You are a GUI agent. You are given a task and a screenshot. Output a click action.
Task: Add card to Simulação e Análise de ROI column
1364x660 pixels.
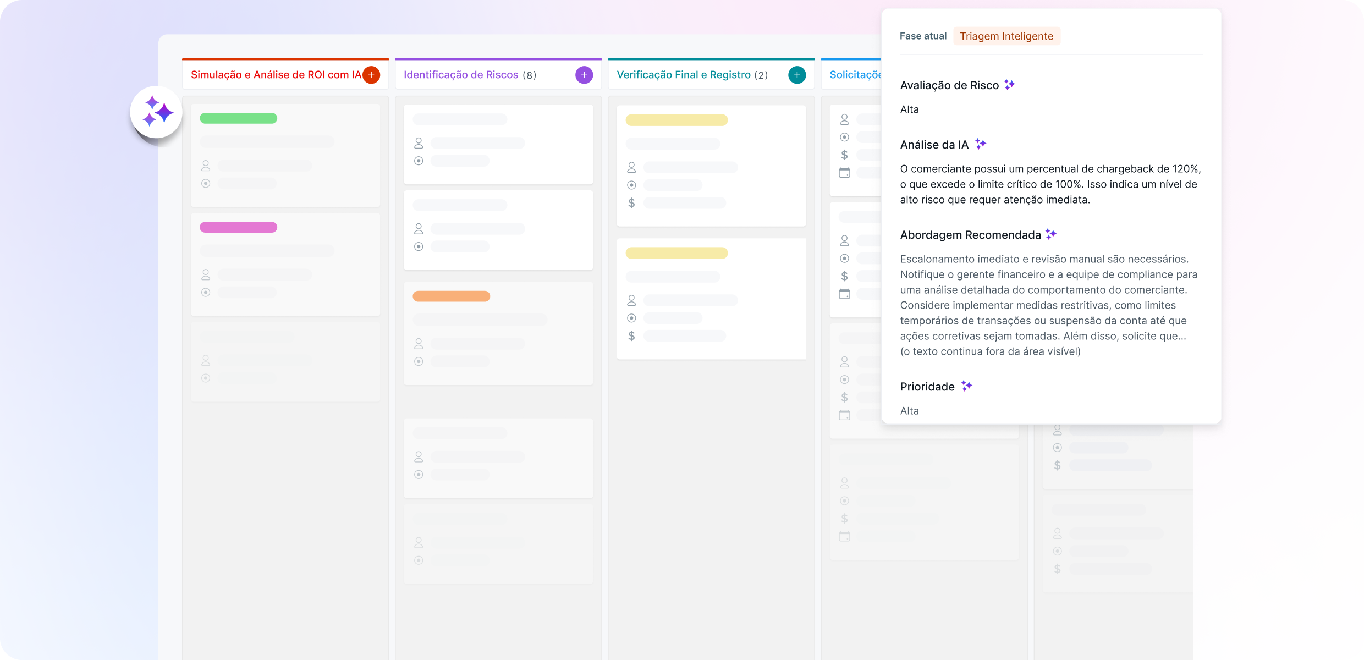point(372,75)
